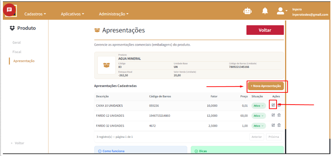The height and width of the screenshot is (156, 332).
Task: Click + Nova Apresentação button
Action: coord(266,86)
